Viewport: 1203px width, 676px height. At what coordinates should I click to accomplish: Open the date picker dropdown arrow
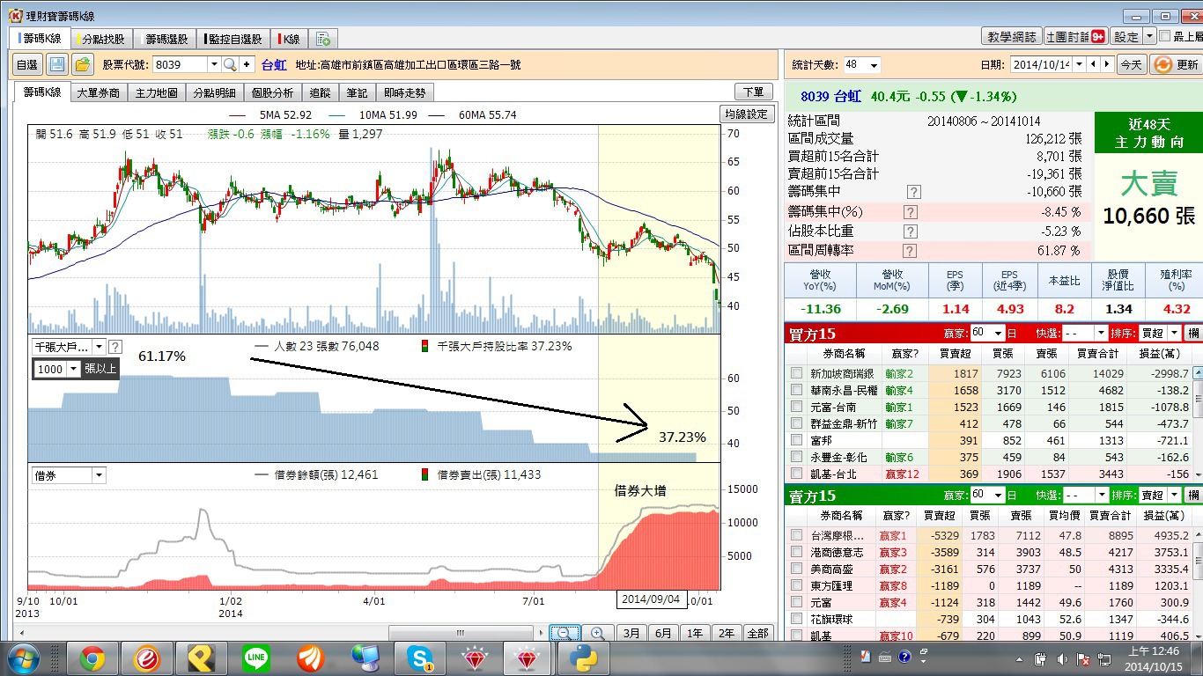[1079, 64]
